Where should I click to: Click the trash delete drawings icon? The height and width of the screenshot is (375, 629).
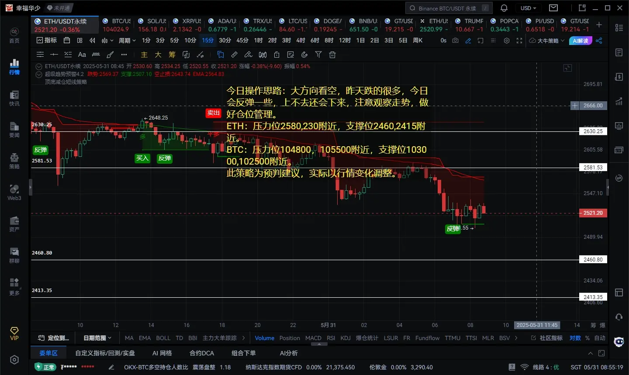tap(332, 55)
